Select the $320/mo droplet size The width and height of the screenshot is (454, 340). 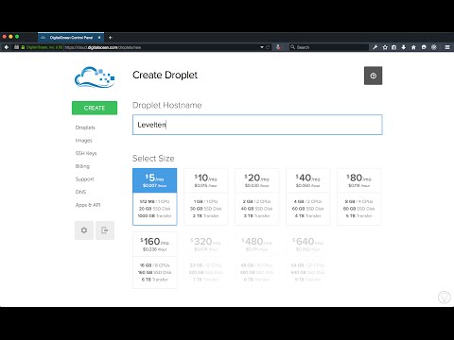pos(205,261)
